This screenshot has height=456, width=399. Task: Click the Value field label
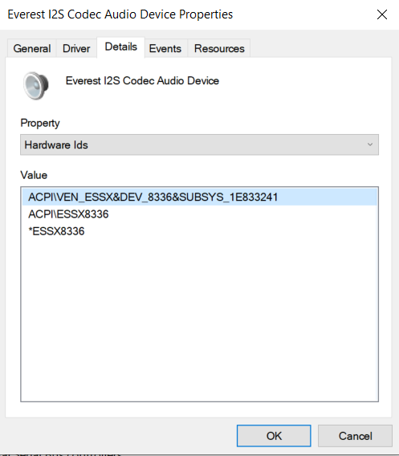coord(34,175)
